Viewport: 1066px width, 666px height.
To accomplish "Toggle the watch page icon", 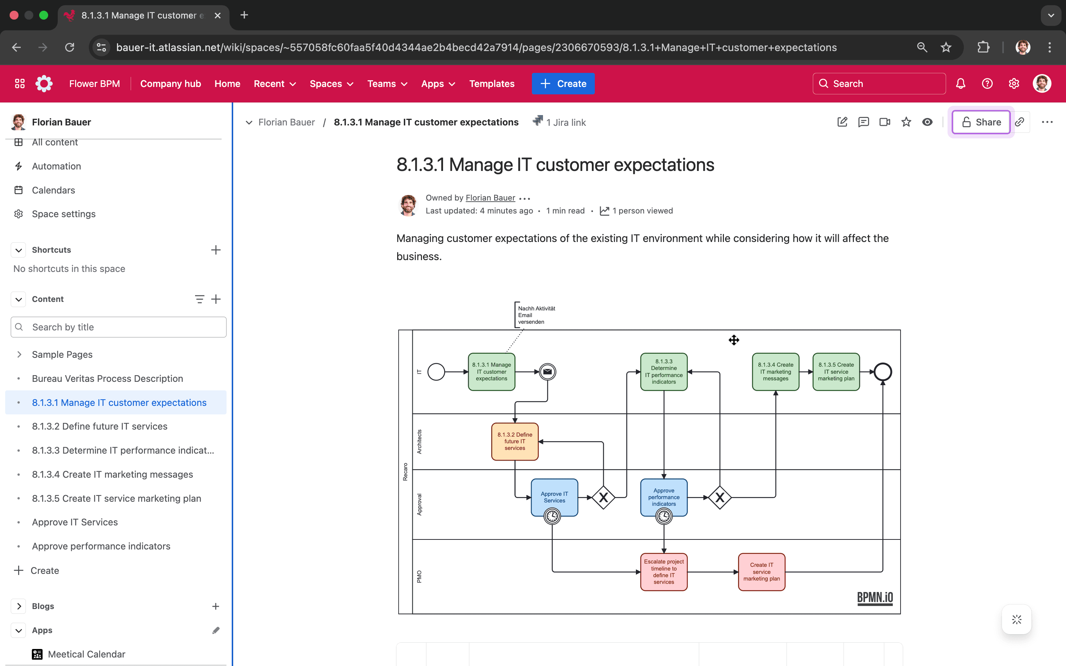I will (927, 122).
